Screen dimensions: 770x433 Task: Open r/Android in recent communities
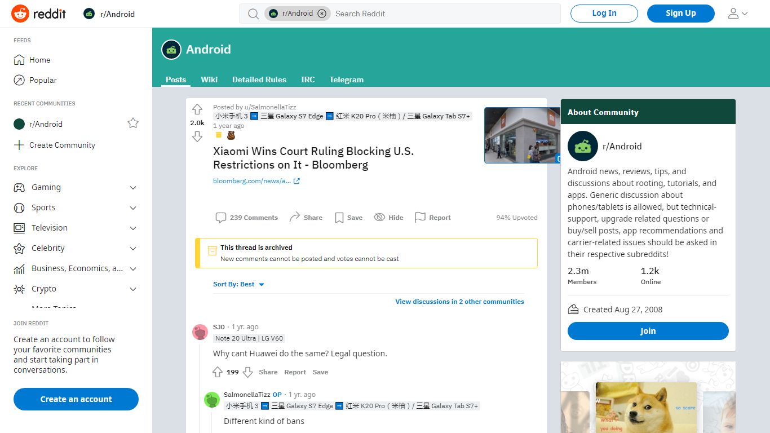[x=46, y=124]
